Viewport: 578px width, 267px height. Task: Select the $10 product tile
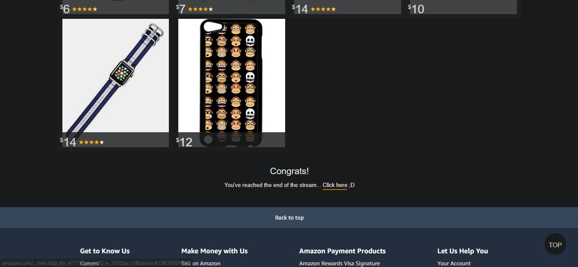pos(463,7)
